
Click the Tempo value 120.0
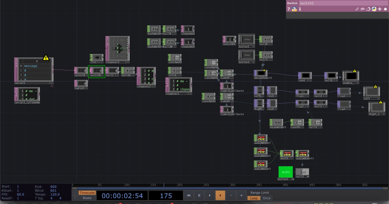click(55, 194)
